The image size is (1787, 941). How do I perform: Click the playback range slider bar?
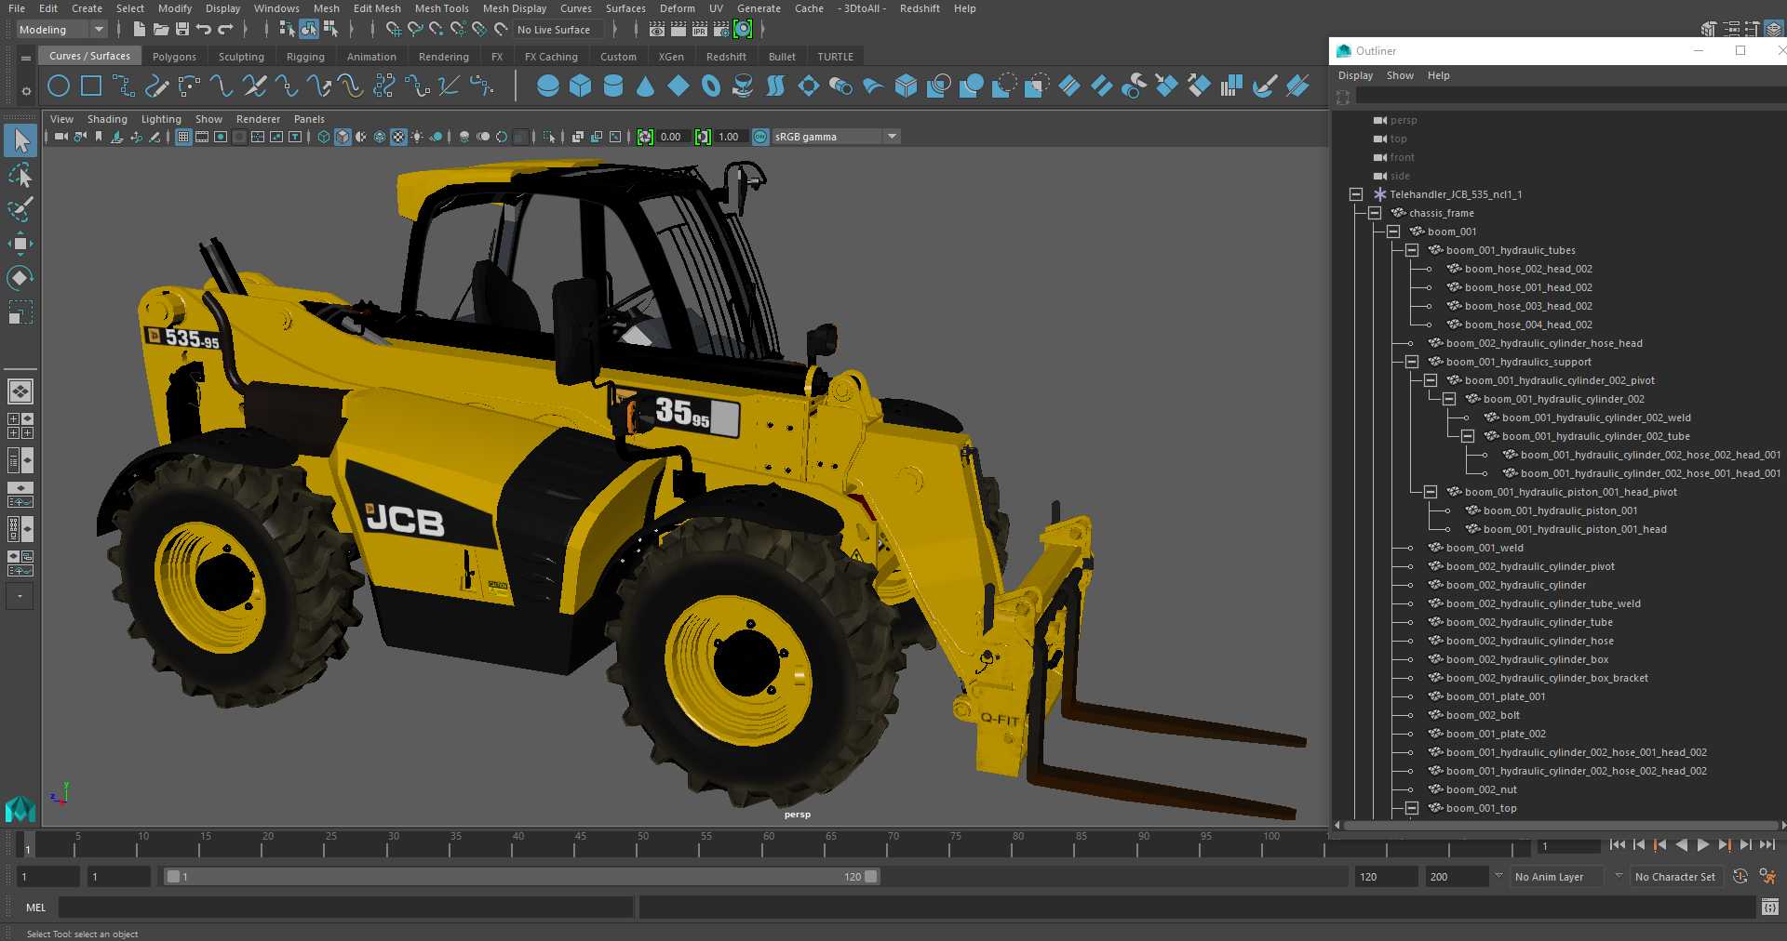[x=521, y=876]
